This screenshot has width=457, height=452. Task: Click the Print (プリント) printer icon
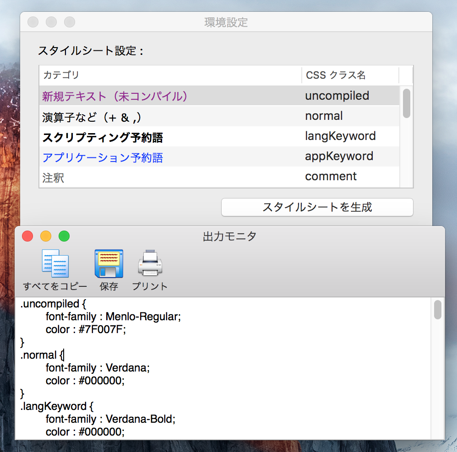150,263
